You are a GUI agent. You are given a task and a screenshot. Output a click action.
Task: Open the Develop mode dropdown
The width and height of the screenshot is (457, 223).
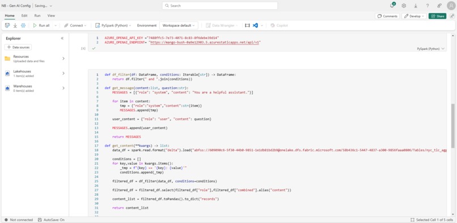click(x=414, y=16)
